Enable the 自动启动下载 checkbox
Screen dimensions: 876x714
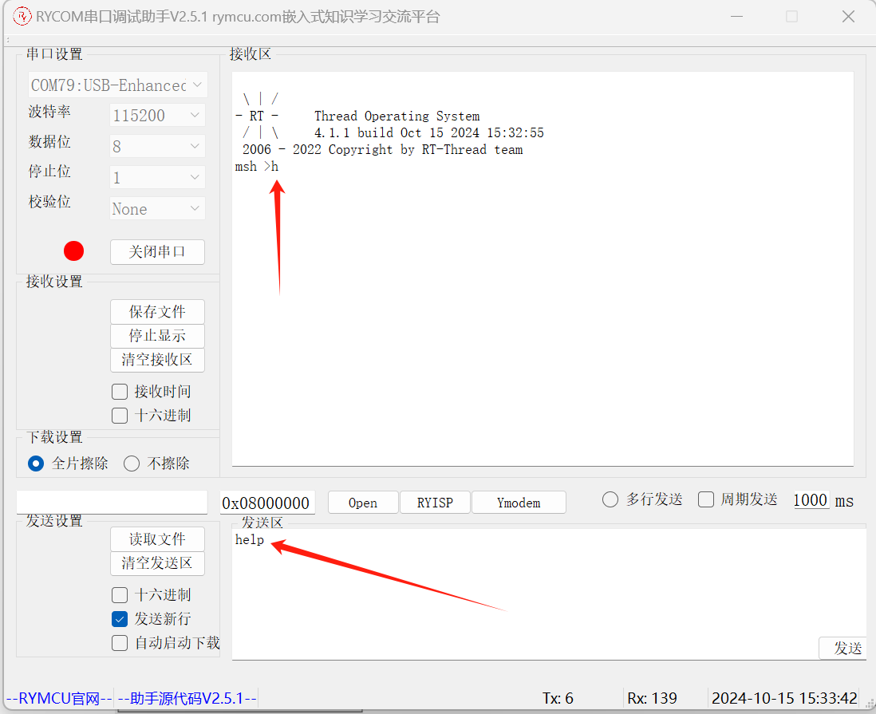click(x=120, y=643)
